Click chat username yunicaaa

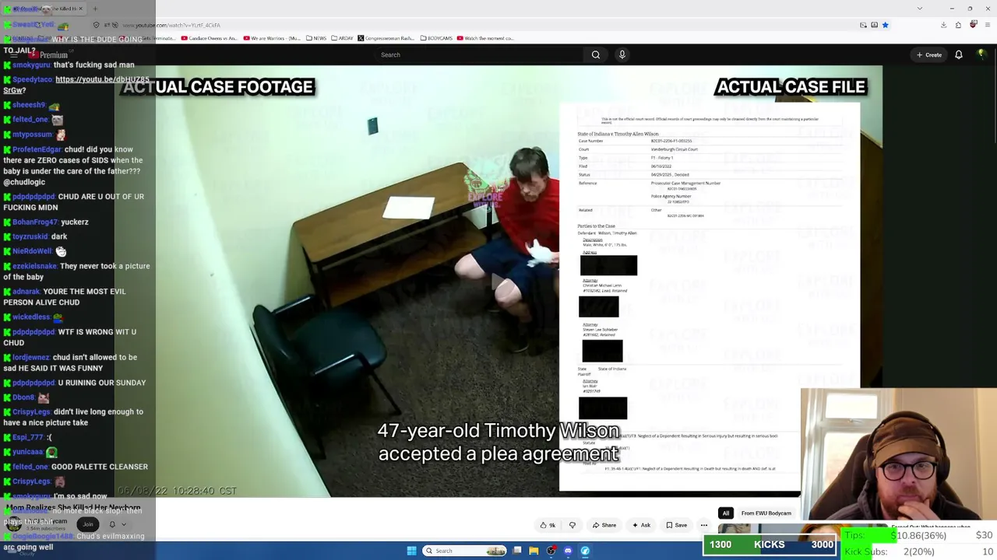27,453
